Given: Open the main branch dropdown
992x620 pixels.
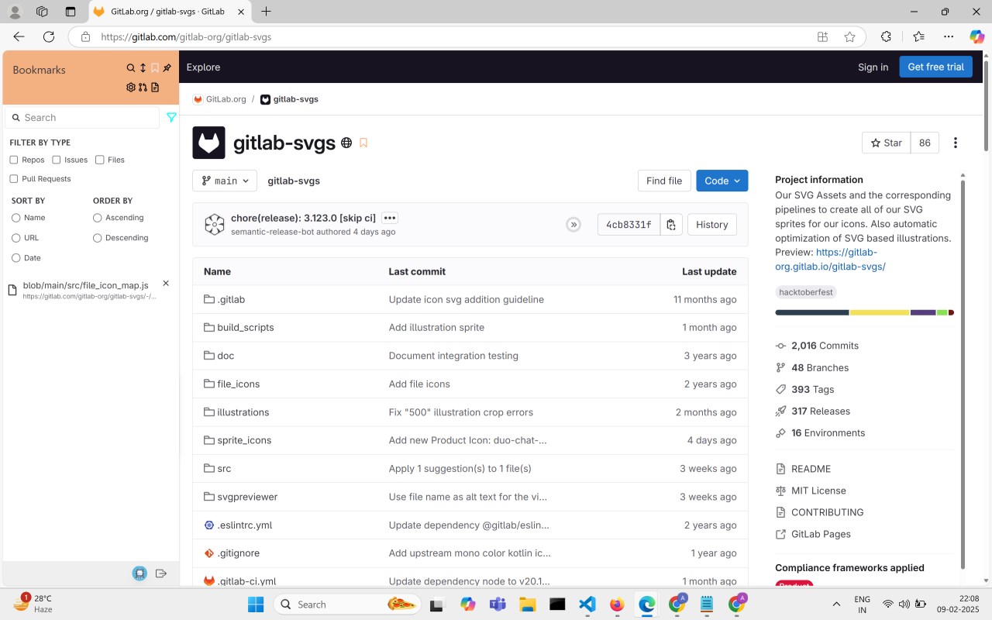Looking at the screenshot, I should (x=225, y=181).
